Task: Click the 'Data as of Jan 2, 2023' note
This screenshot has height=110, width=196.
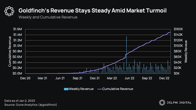Action: coord(20,101)
